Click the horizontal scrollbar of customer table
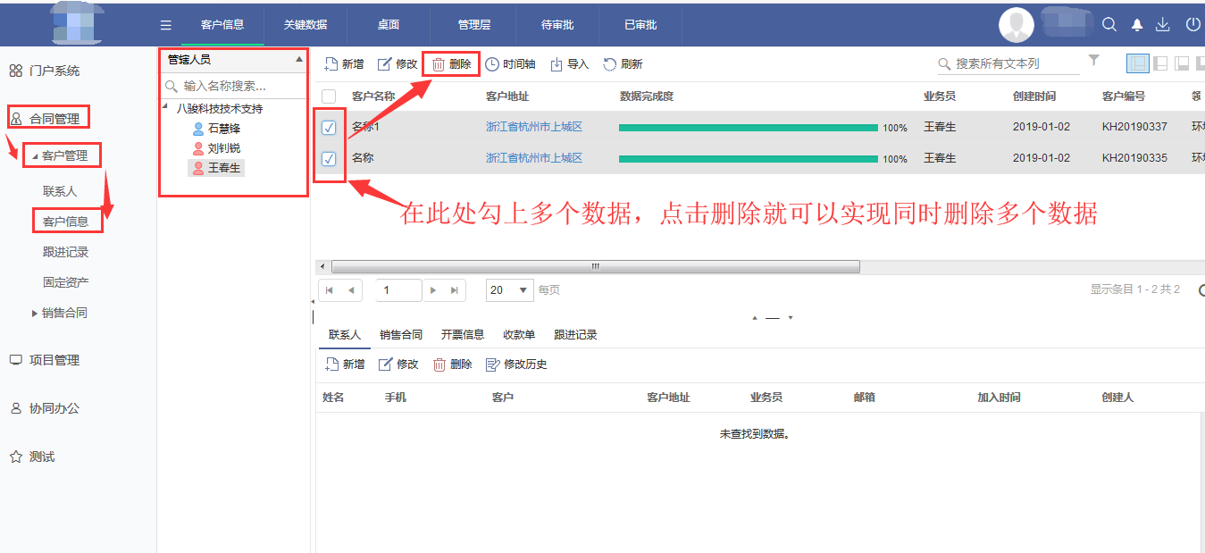This screenshot has height=553, width=1205. [x=595, y=266]
